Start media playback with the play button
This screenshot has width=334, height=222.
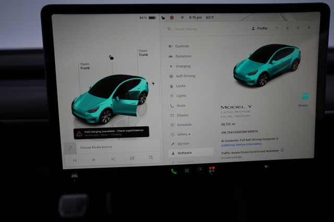coord(94,159)
